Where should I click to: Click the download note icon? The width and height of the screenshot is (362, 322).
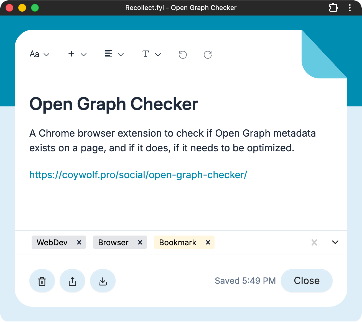pyautogui.click(x=103, y=281)
